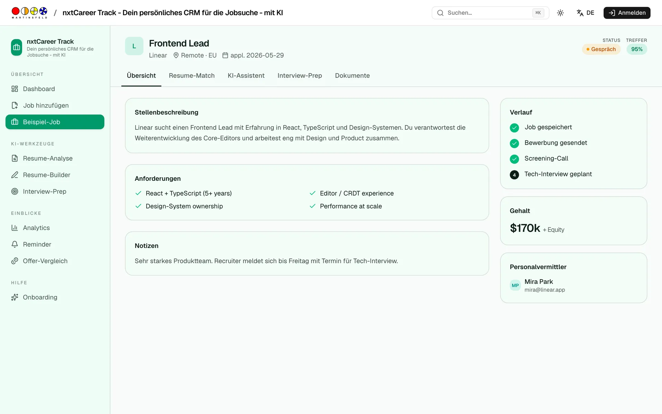The height and width of the screenshot is (414, 662).
Task: Switch to the Dokumente tab
Action: (x=352, y=76)
